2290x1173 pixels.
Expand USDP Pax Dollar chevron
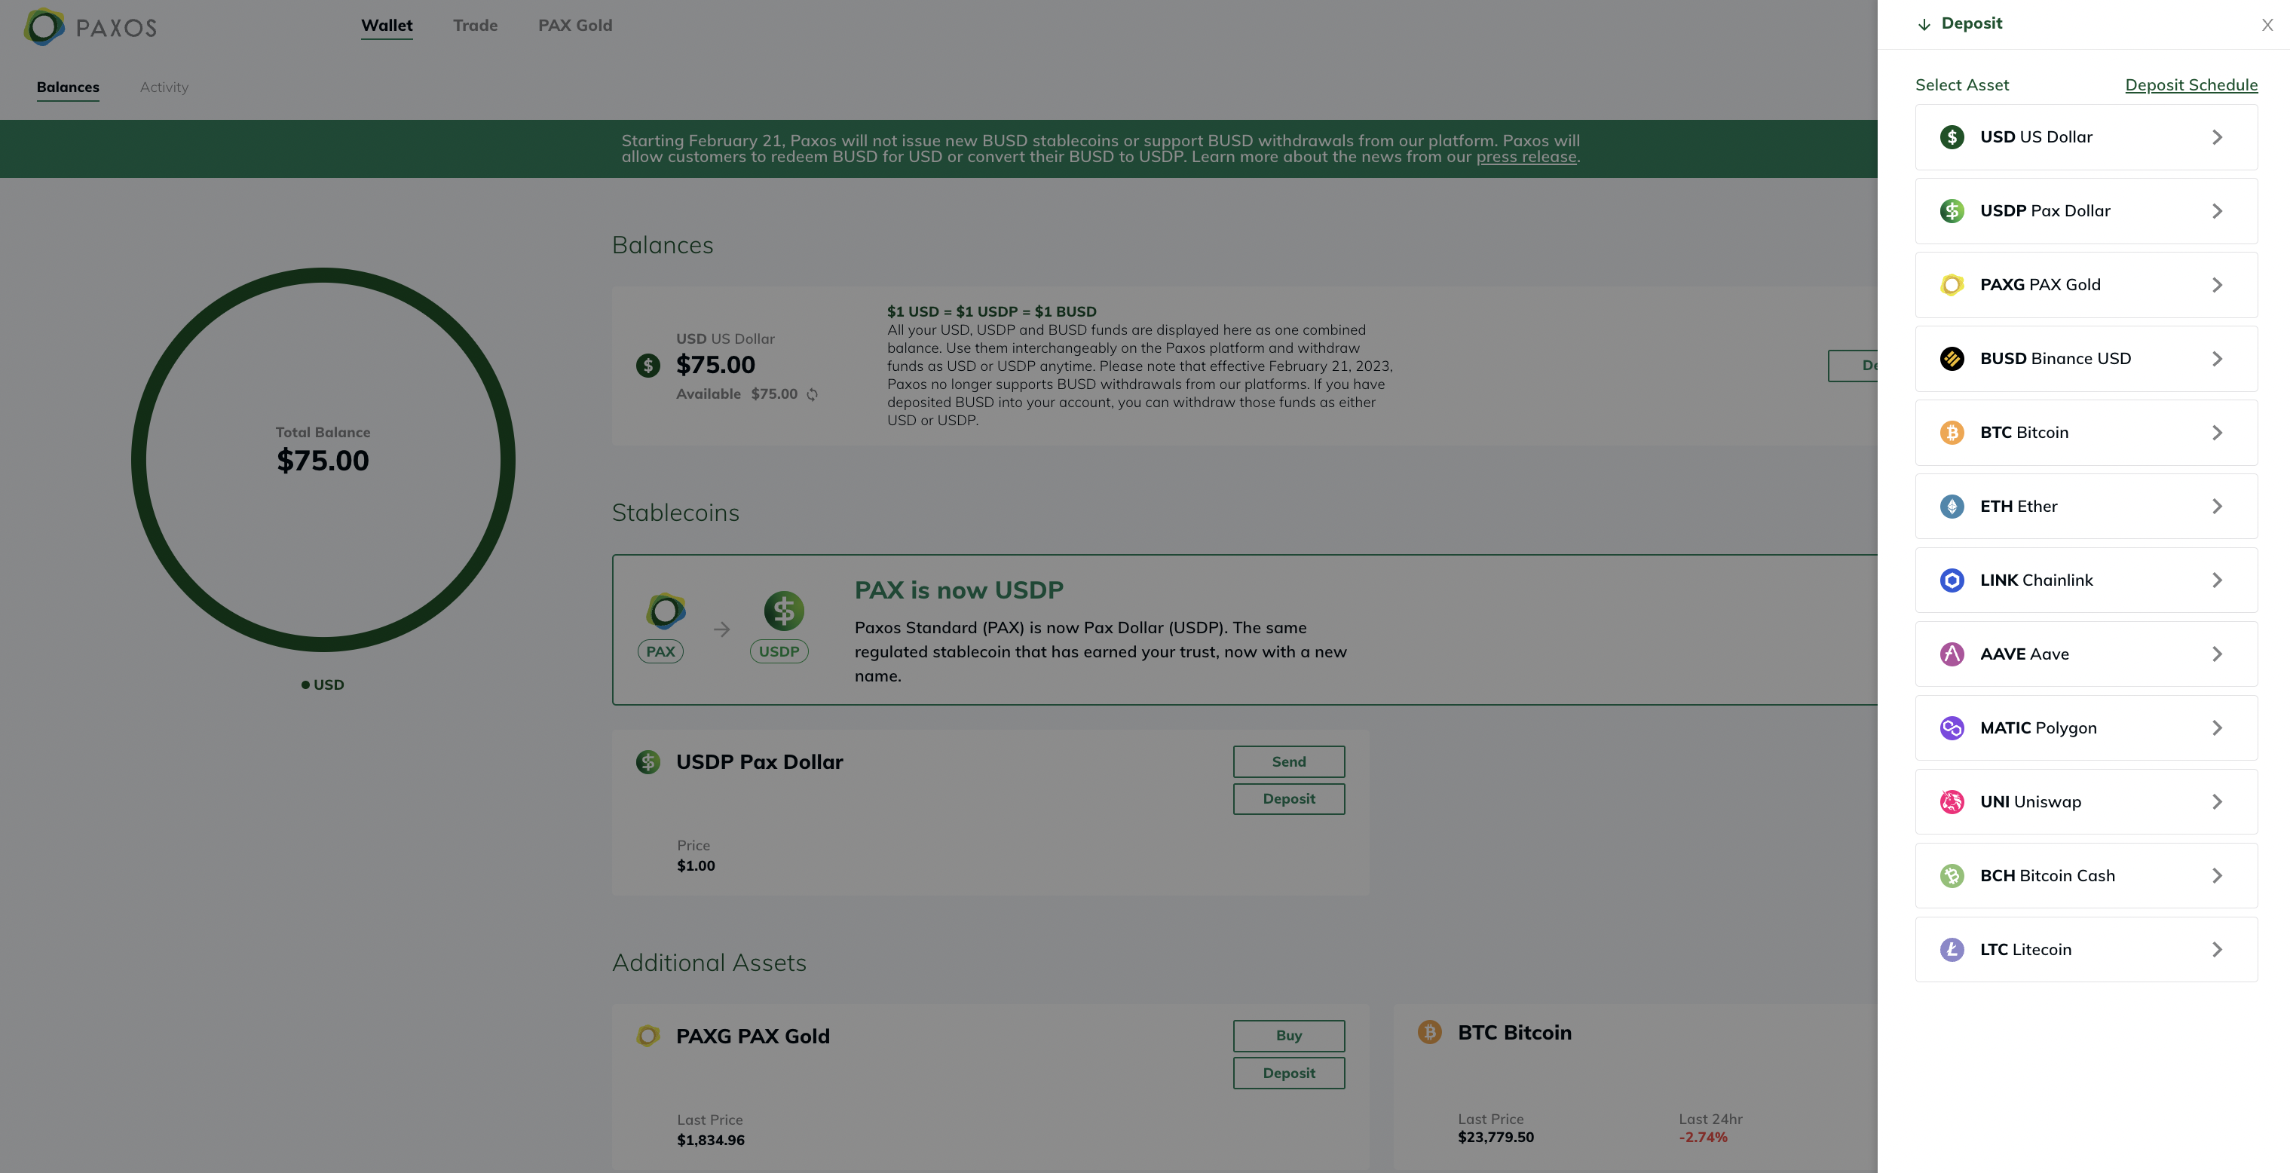tap(2217, 211)
